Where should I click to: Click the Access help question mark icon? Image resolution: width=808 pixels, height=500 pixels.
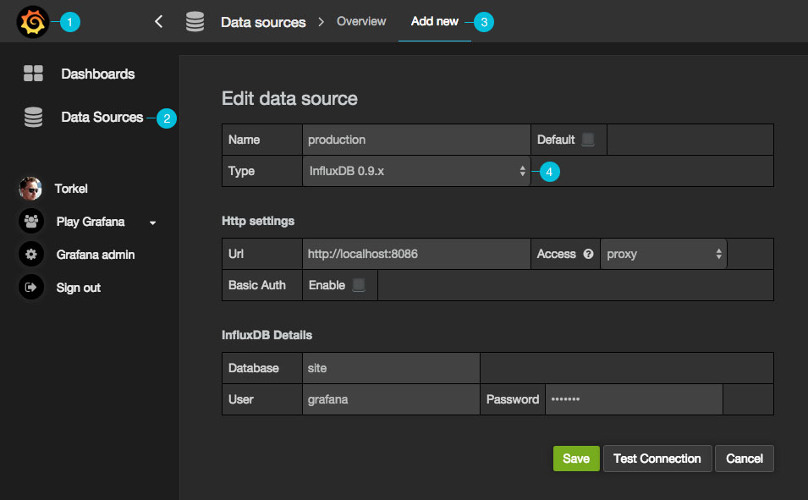pos(588,254)
